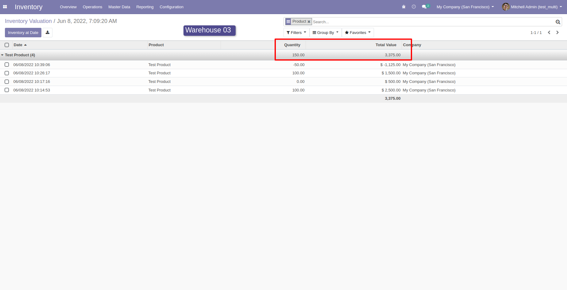Image resolution: width=567 pixels, height=290 pixels.
Task: Click the download export icon button
Action: point(48,32)
